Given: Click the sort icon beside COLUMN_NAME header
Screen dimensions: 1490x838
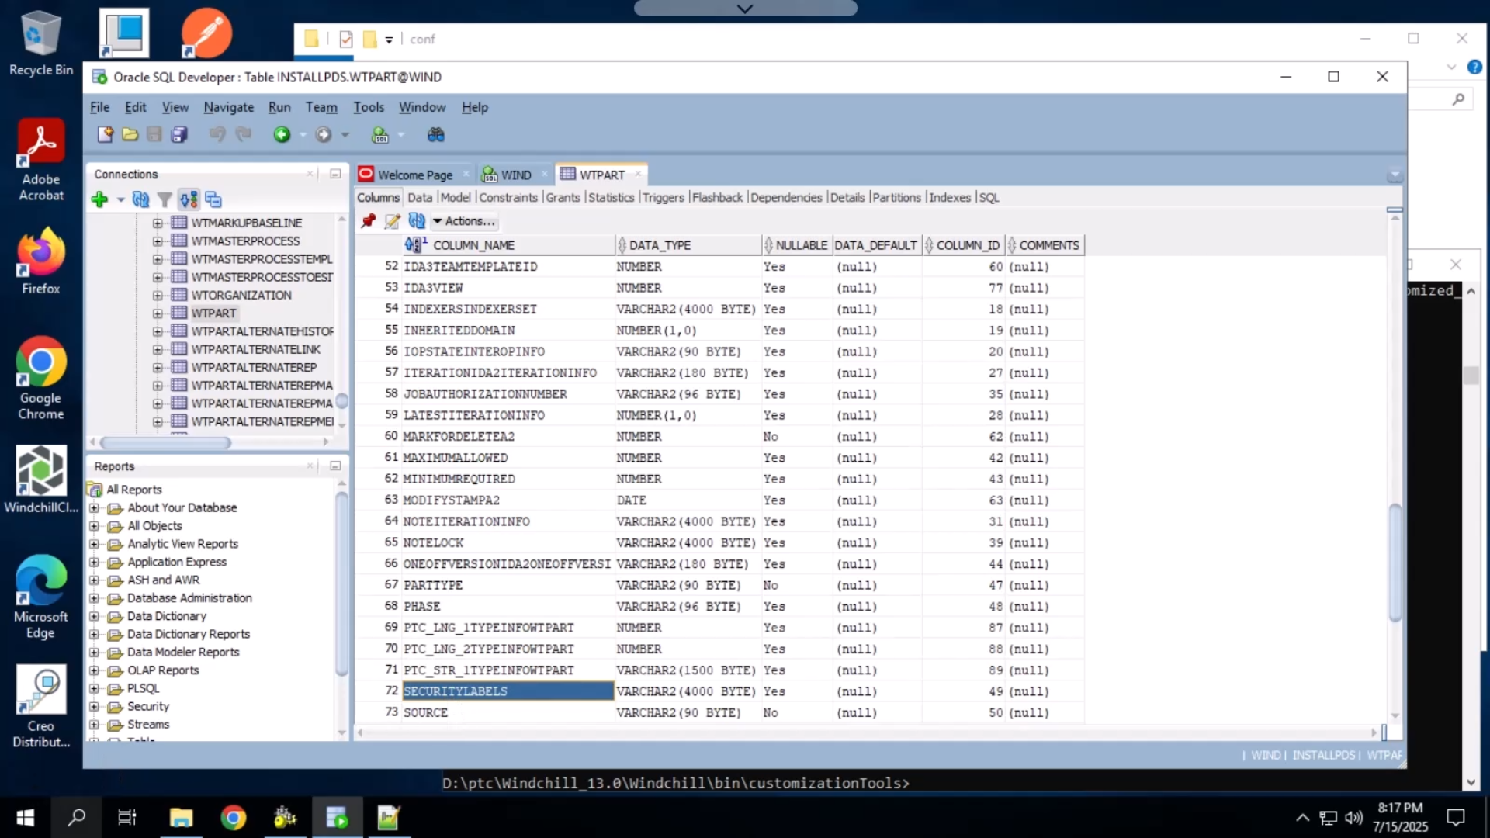Looking at the screenshot, I should pyautogui.click(x=416, y=244).
